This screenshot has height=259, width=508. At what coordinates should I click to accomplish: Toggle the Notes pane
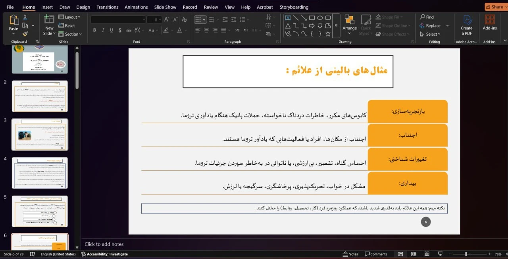click(x=350, y=254)
